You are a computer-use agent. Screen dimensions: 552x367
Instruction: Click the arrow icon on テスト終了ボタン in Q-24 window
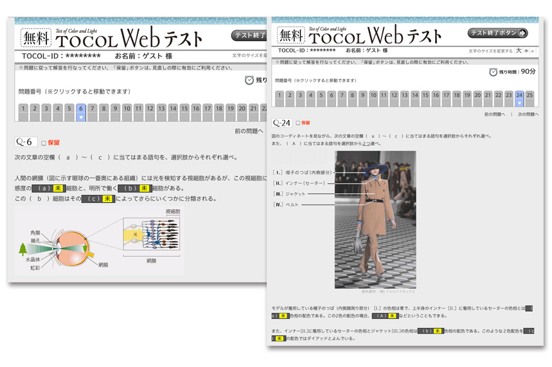(522, 33)
